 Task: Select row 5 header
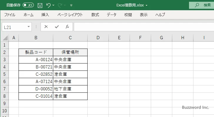click(4, 74)
